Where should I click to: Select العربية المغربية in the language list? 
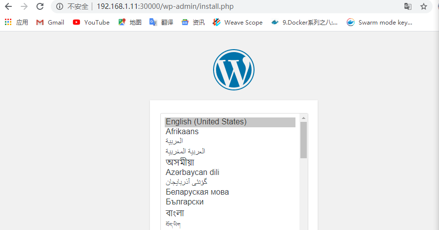(x=230, y=151)
